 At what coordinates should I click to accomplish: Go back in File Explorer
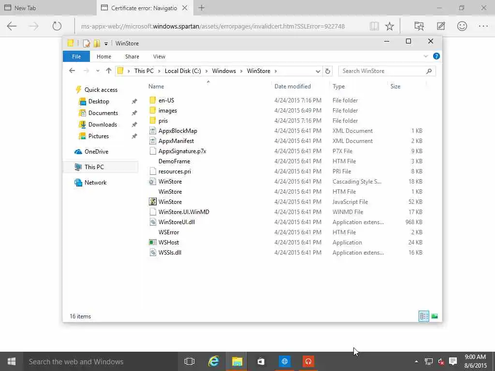pyautogui.click(x=72, y=71)
